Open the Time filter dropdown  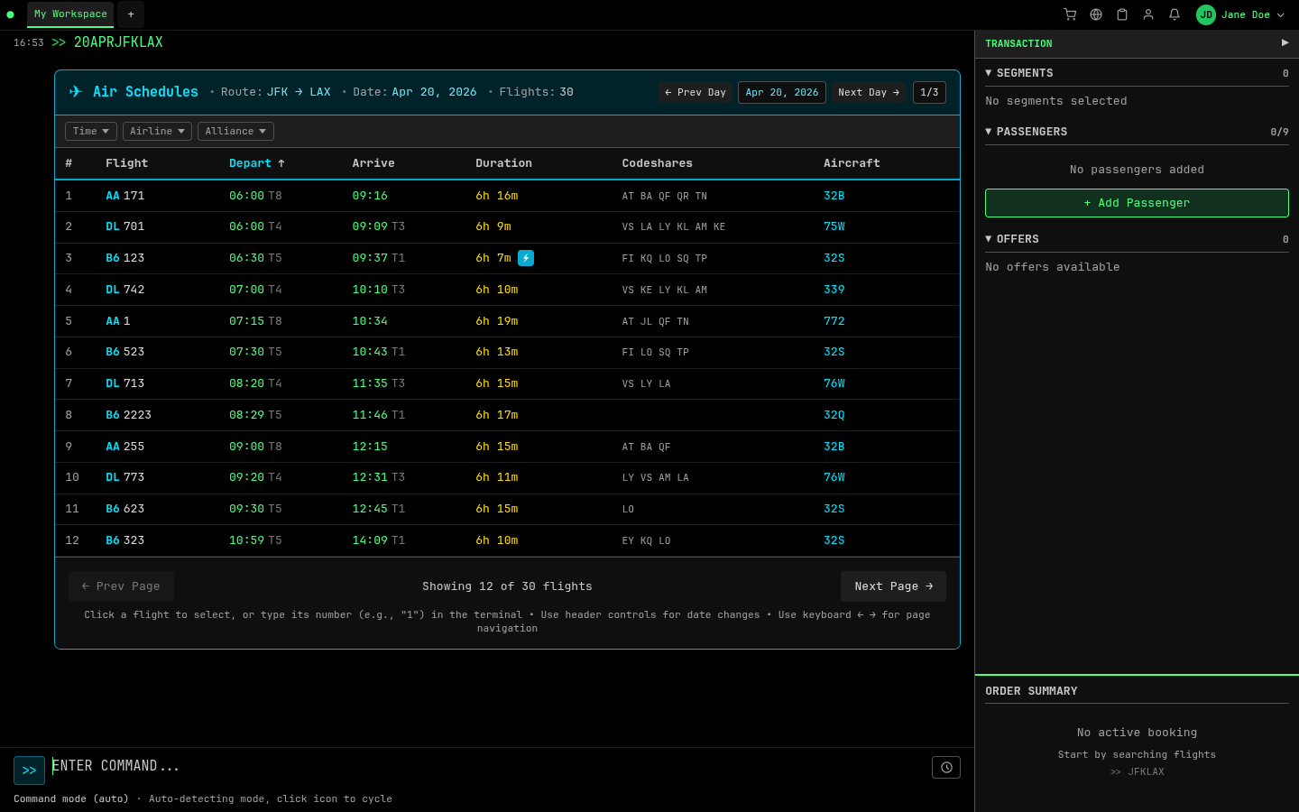point(91,132)
